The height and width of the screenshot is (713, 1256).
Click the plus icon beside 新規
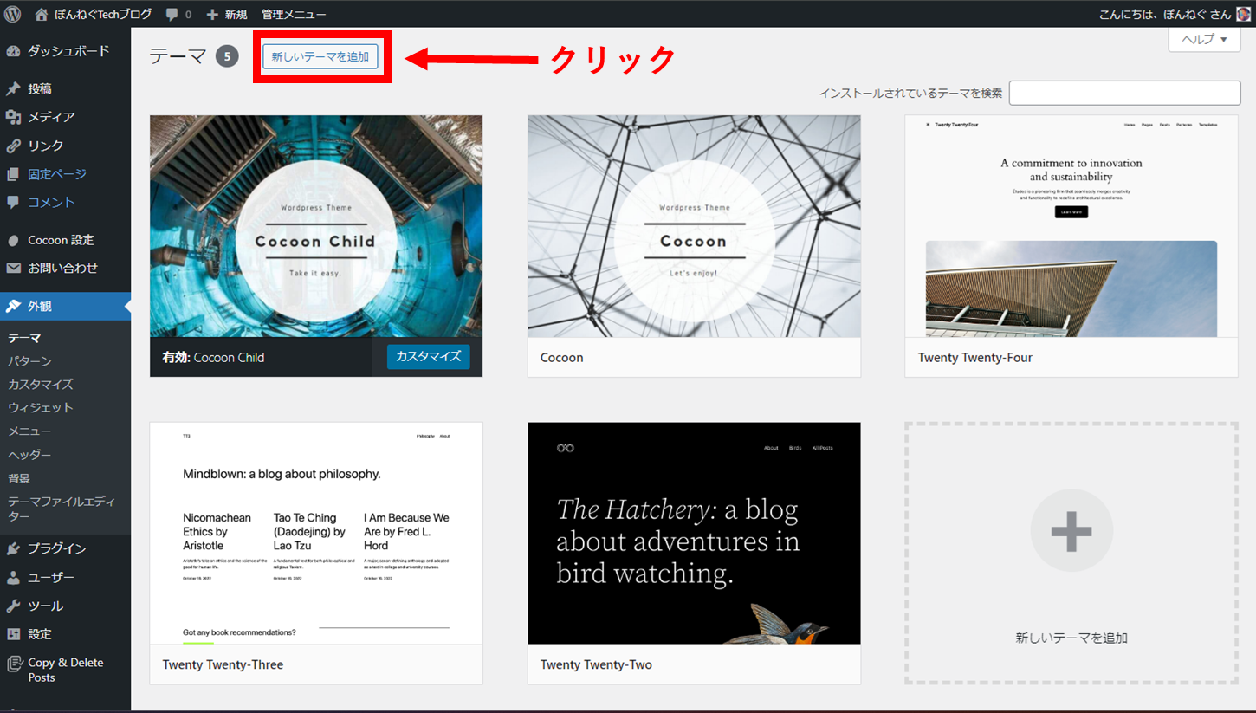[x=212, y=15]
